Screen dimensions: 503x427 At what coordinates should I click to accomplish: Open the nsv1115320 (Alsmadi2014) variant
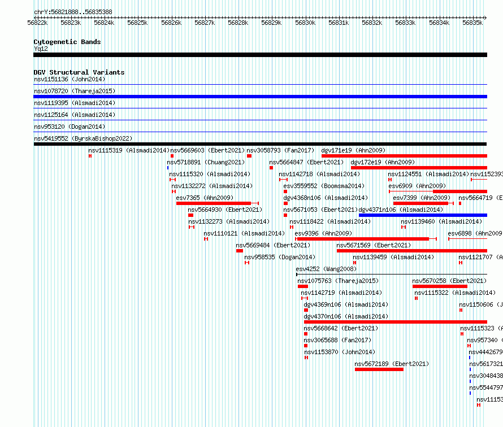coord(210,174)
